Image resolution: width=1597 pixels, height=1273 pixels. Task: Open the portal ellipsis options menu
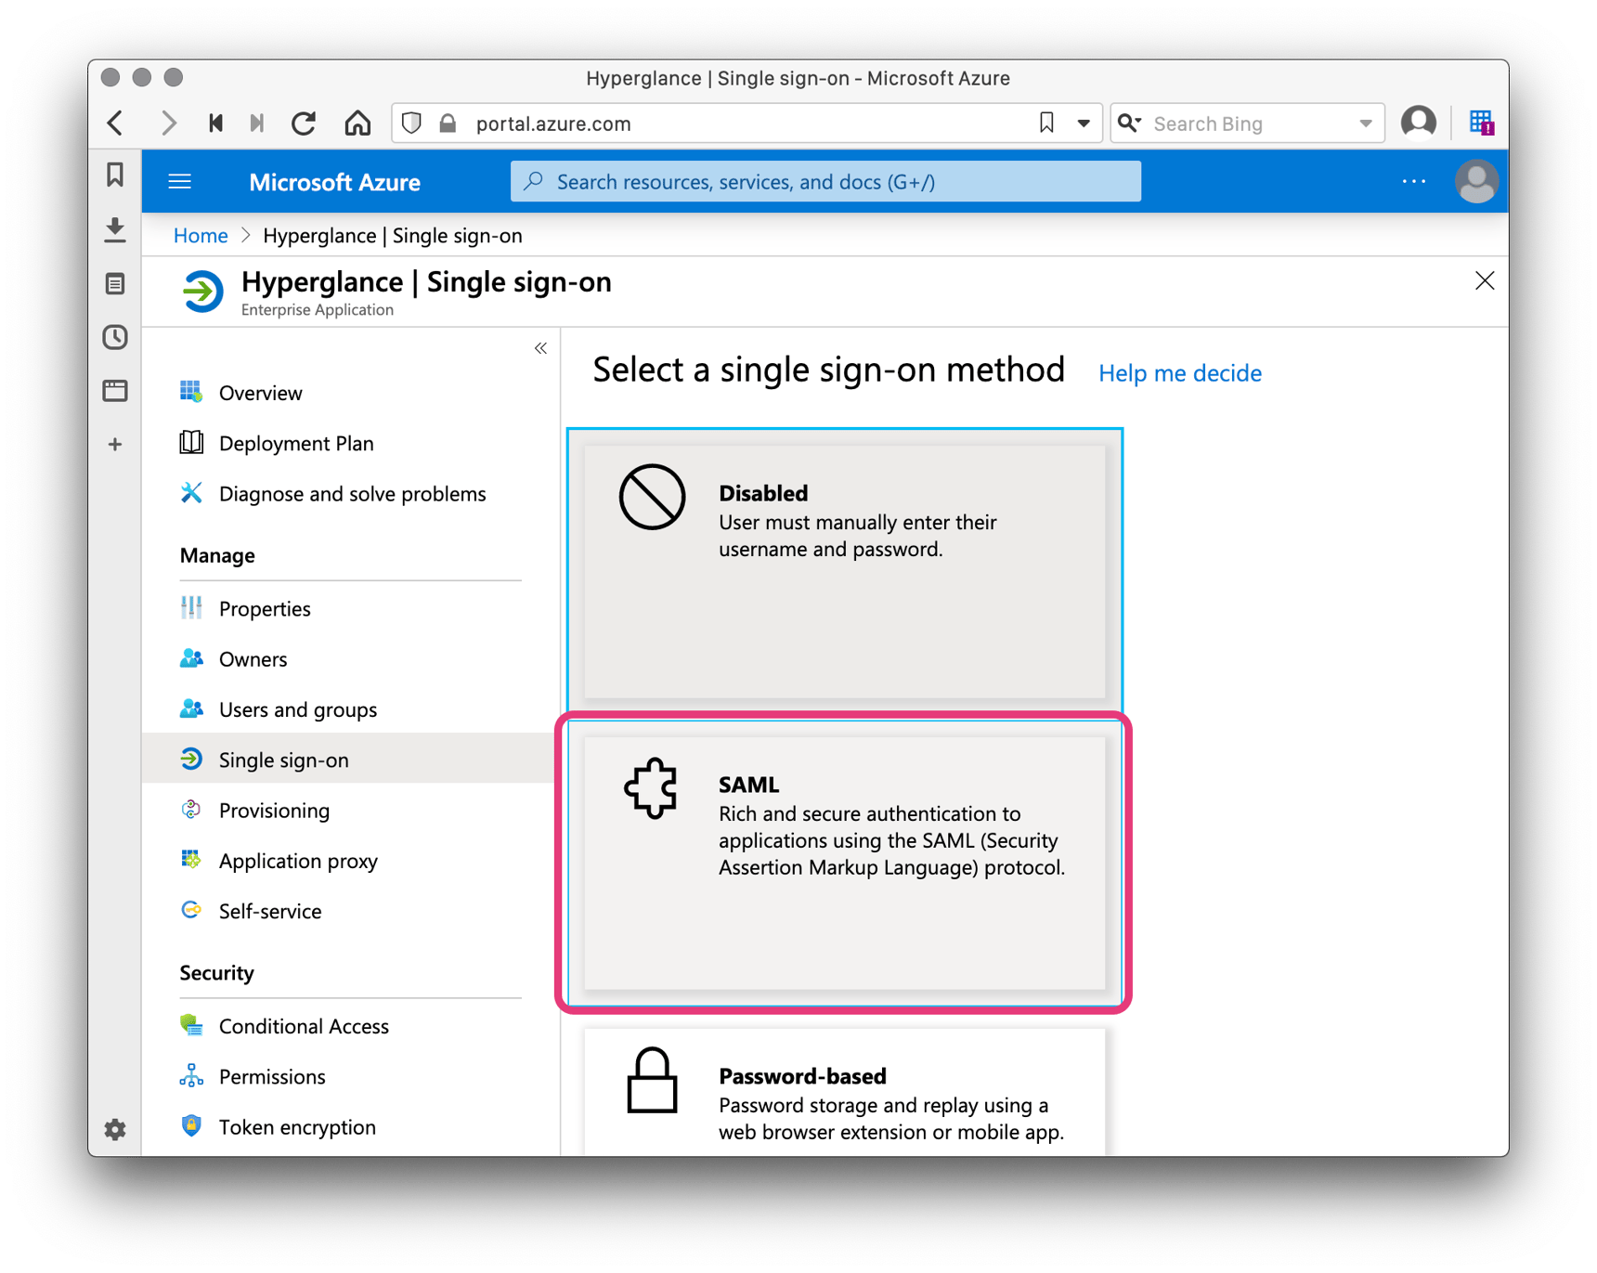[x=1414, y=181]
